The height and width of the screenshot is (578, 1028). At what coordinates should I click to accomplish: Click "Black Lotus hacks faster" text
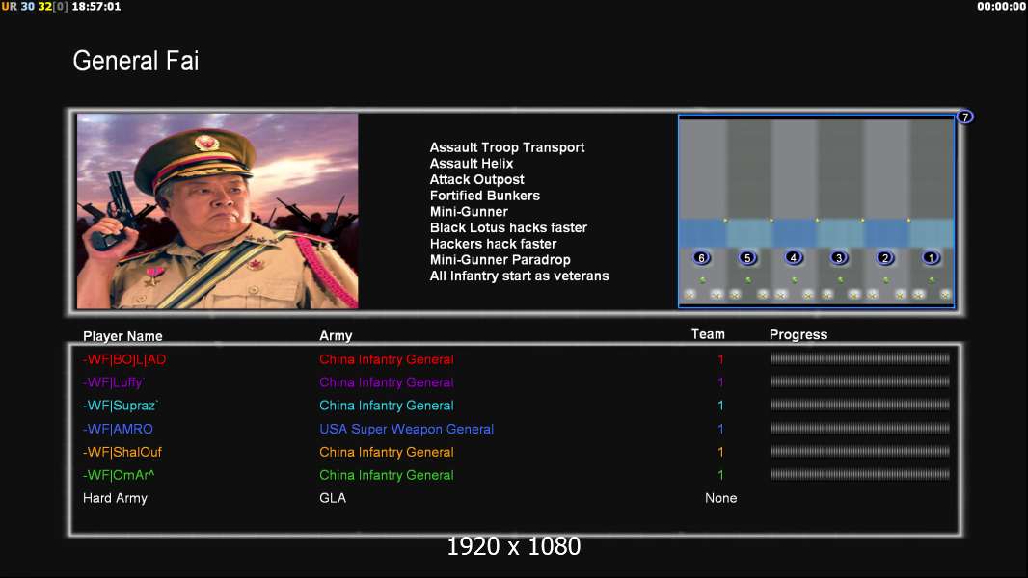(x=508, y=227)
